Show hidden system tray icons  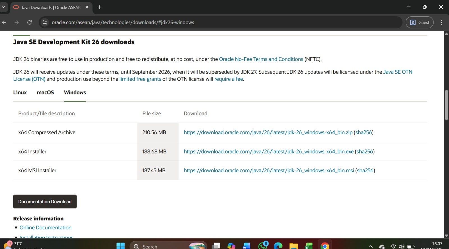point(371,246)
